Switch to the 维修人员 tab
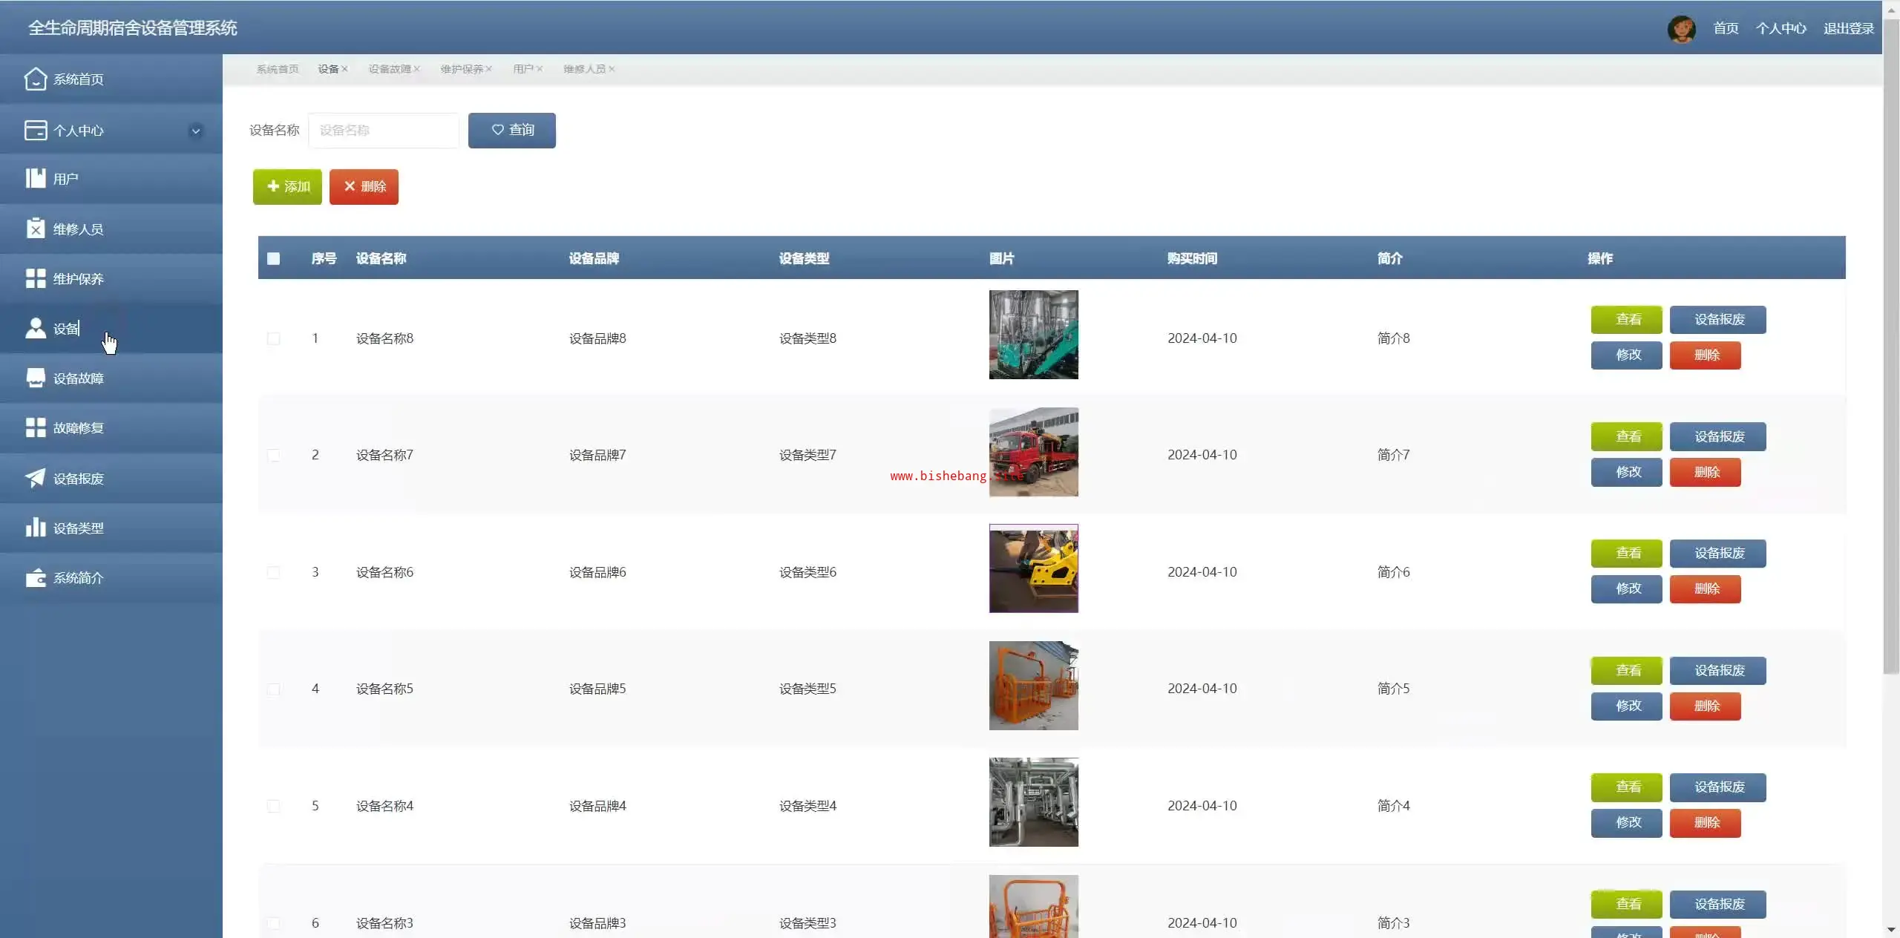Screen dimensions: 1900x938 [584, 69]
